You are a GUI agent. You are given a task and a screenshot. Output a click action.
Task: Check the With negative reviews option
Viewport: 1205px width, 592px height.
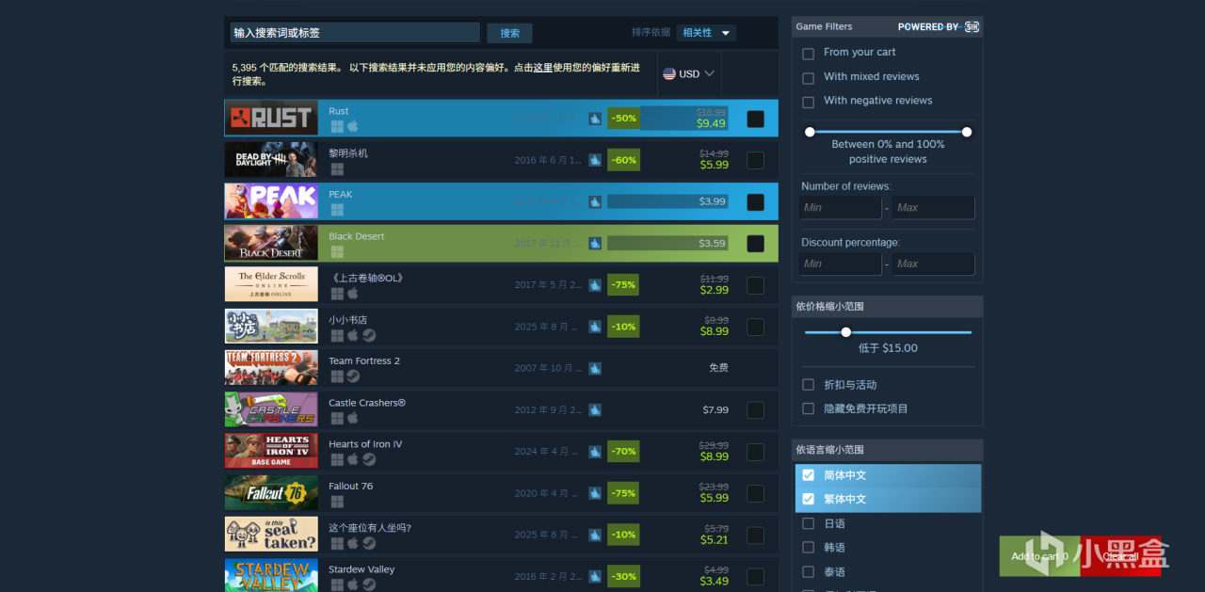(808, 102)
